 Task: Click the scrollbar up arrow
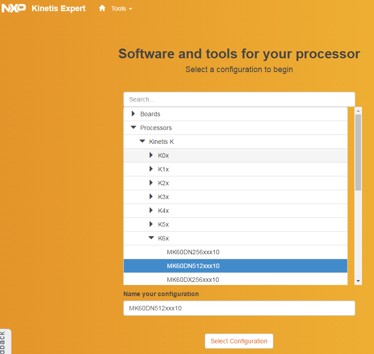[x=358, y=111]
